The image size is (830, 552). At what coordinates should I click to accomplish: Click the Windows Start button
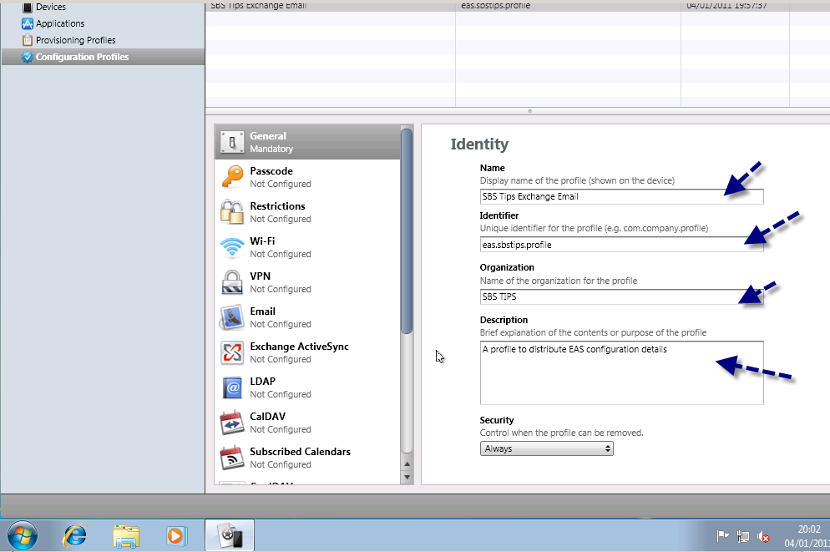[x=23, y=534]
